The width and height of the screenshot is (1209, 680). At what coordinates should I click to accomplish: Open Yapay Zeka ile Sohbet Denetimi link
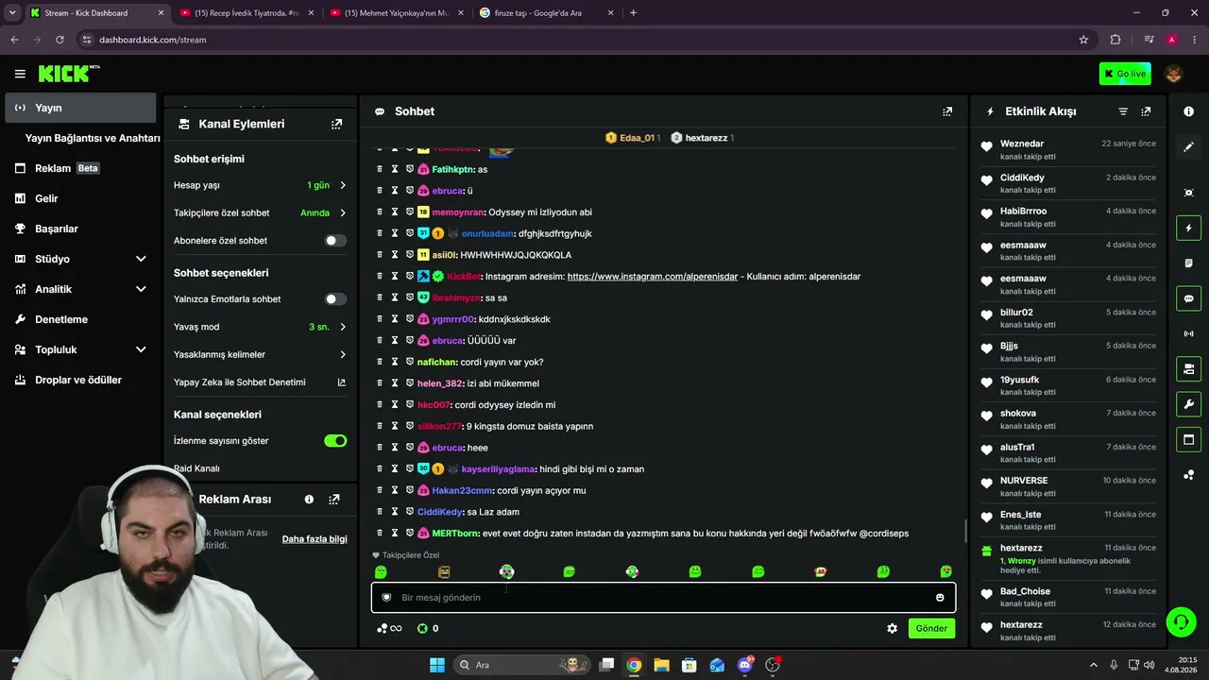[x=260, y=382]
